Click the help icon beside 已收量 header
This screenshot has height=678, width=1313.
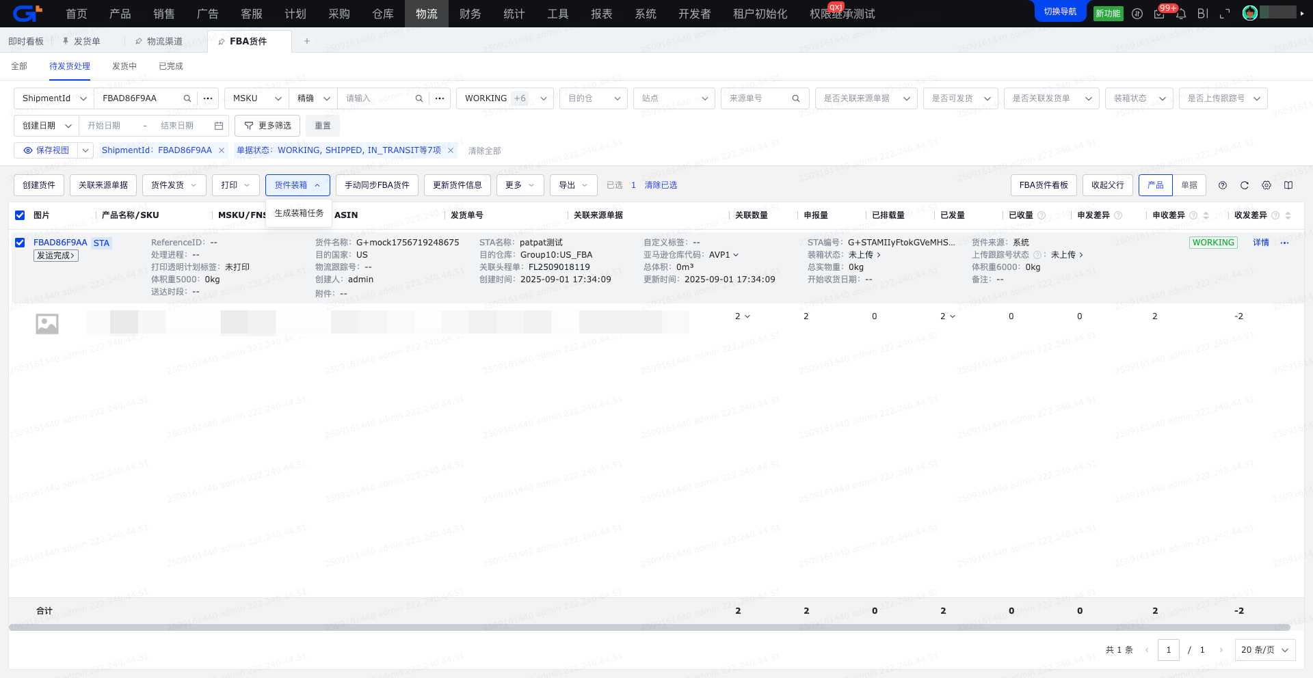(1042, 215)
